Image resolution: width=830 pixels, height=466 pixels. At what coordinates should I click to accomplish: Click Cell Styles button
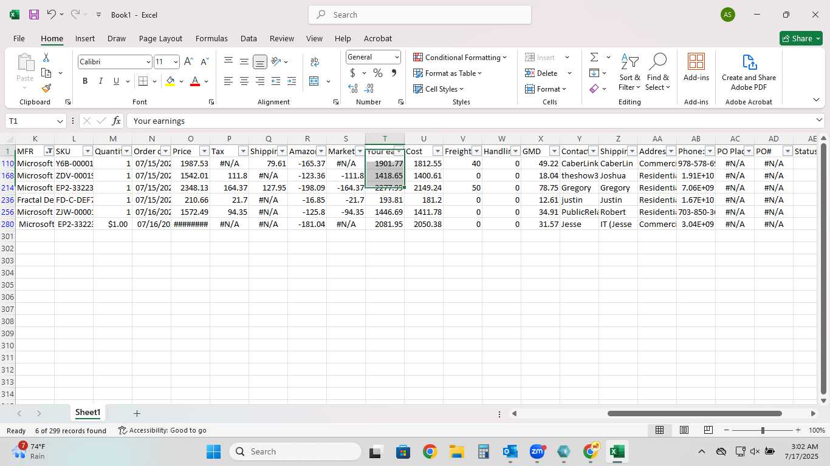point(439,89)
